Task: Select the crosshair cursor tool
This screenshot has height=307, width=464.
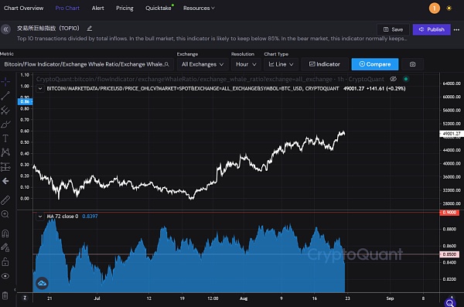Action: click(x=5, y=81)
